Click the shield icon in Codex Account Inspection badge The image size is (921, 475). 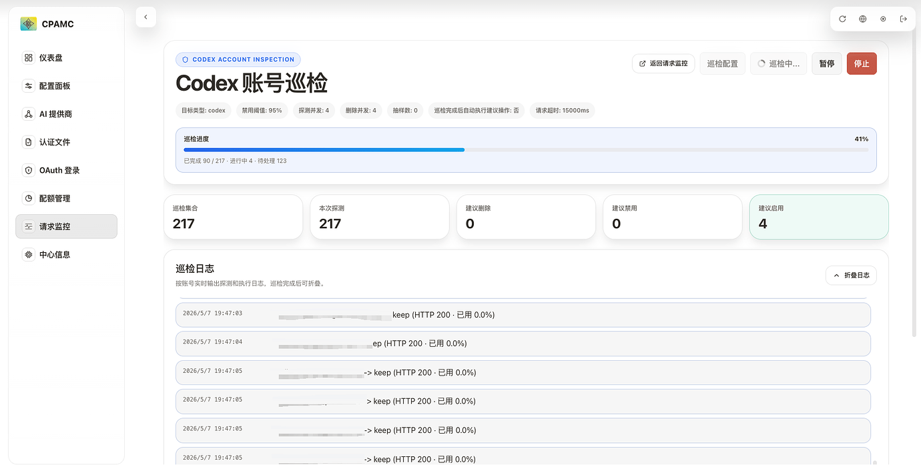click(x=186, y=59)
